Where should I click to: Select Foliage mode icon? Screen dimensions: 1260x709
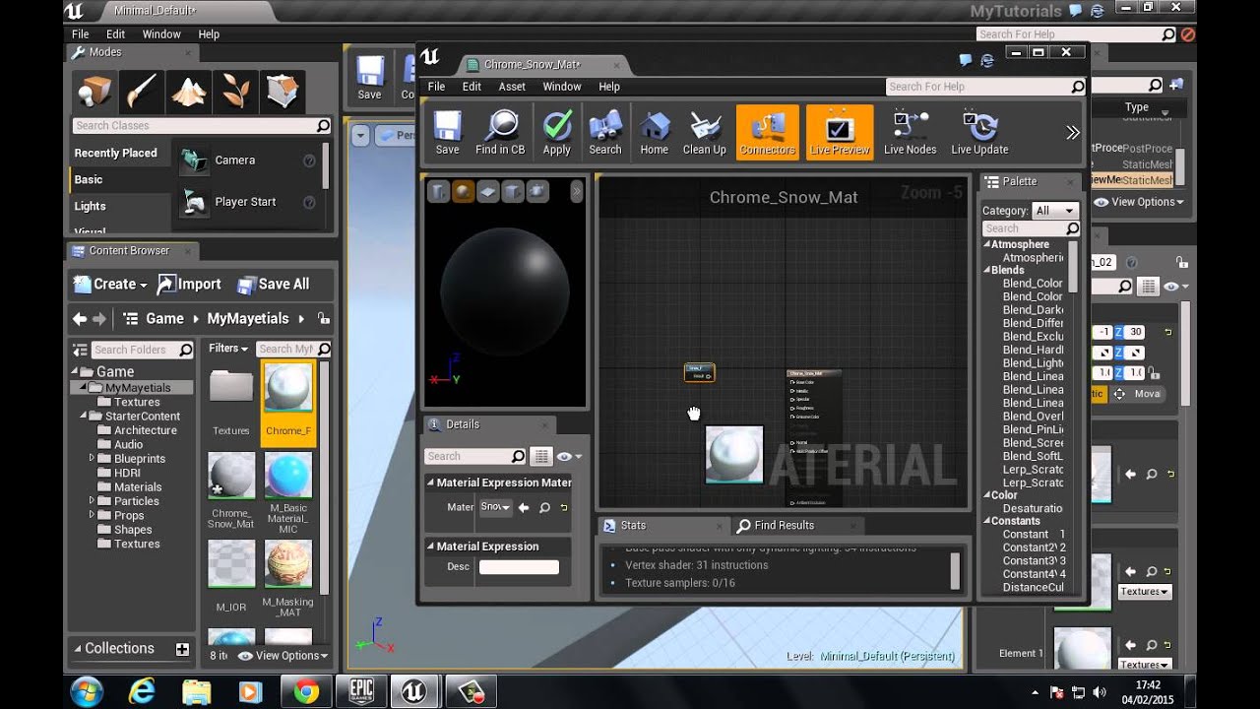[x=235, y=93]
